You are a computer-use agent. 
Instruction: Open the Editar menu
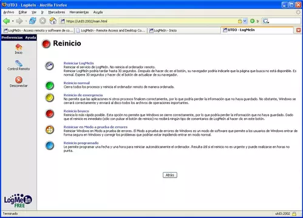[x=22, y=12]
